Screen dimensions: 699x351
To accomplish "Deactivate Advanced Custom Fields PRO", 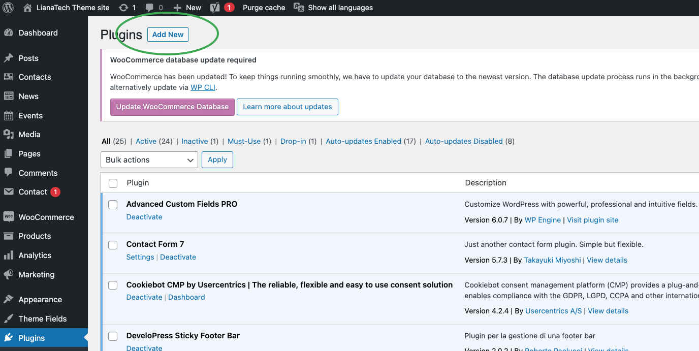I will click(x=144, y=217).
